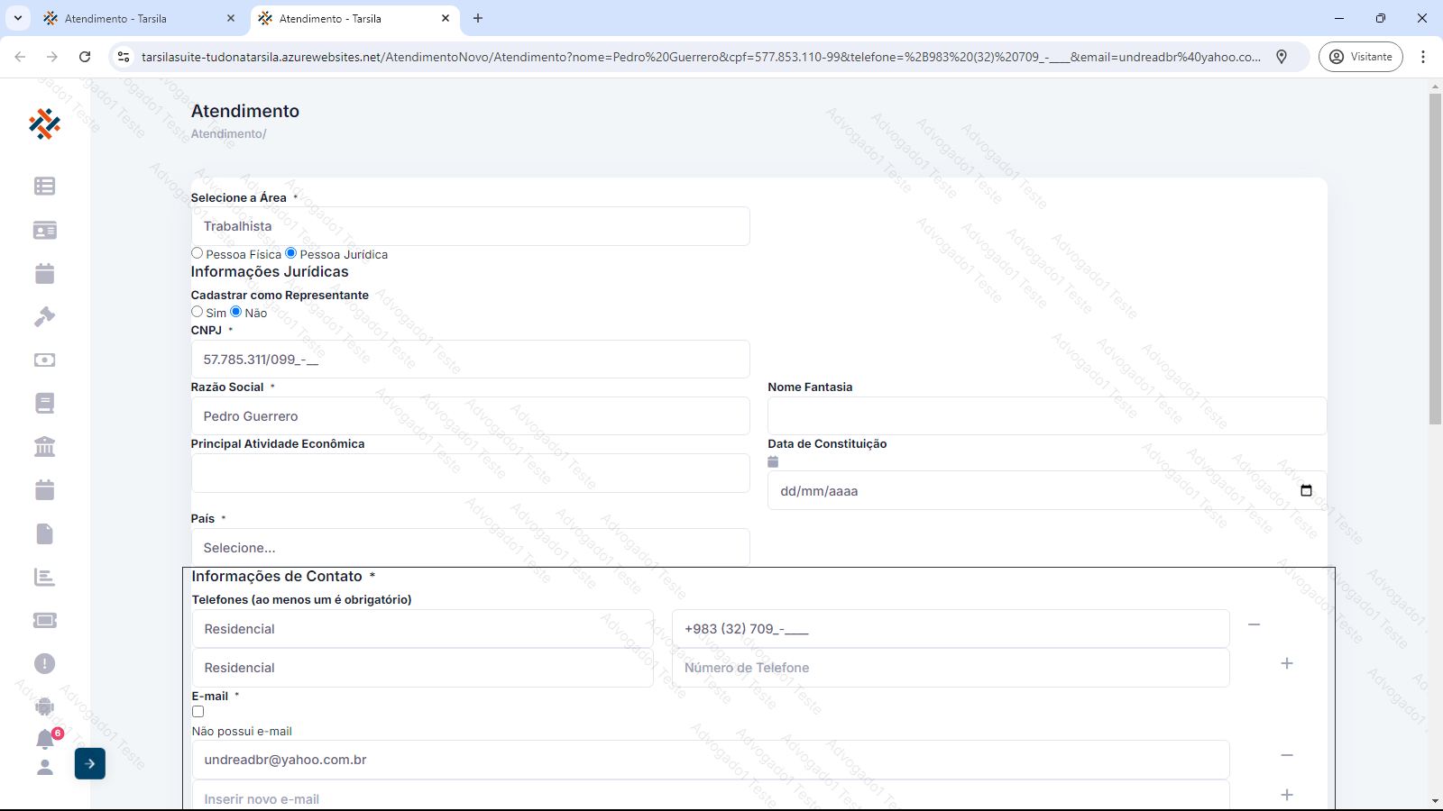Open notifications bell with badge

tap(45, 739)
